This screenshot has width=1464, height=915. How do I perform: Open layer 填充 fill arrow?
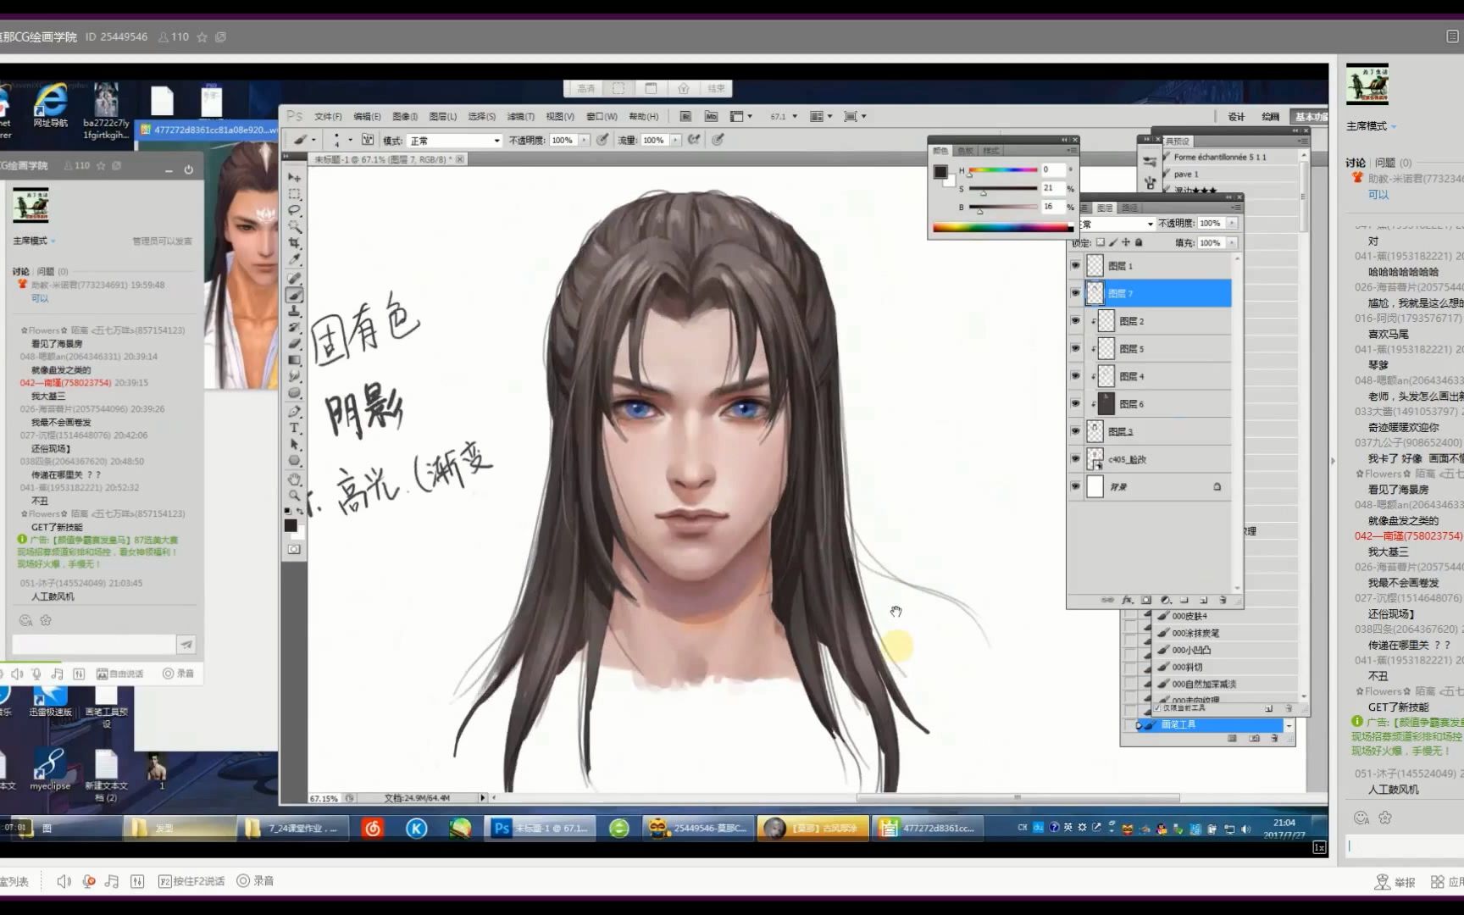(x=1232, y=243)
